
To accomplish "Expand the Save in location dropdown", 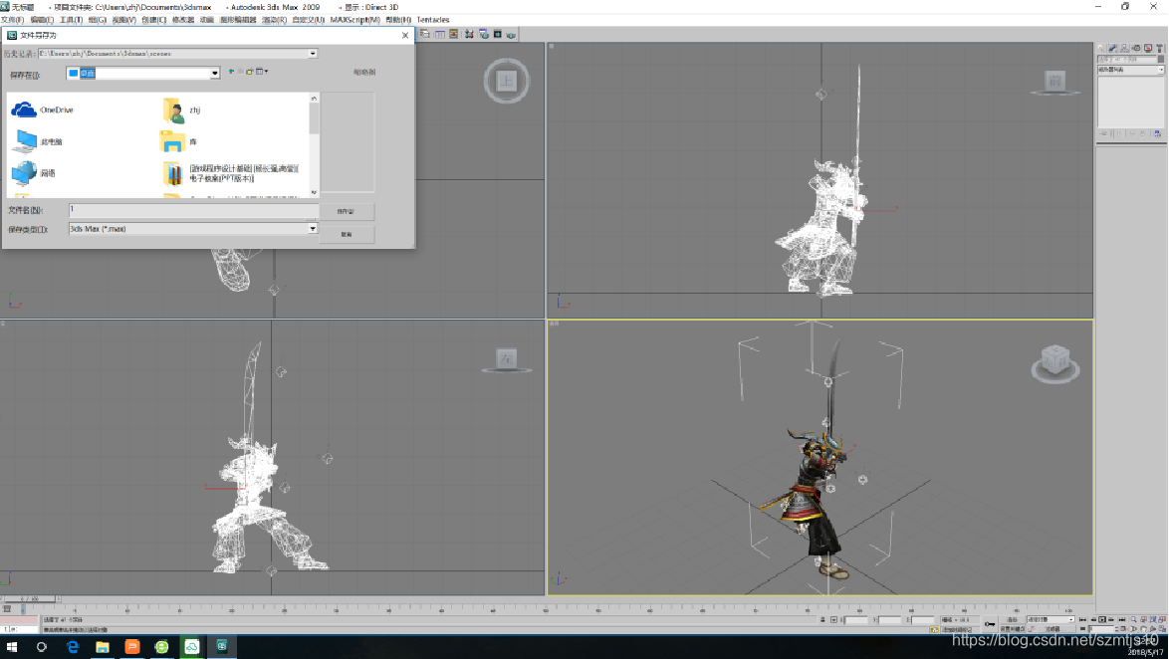I will coord(215,73).
